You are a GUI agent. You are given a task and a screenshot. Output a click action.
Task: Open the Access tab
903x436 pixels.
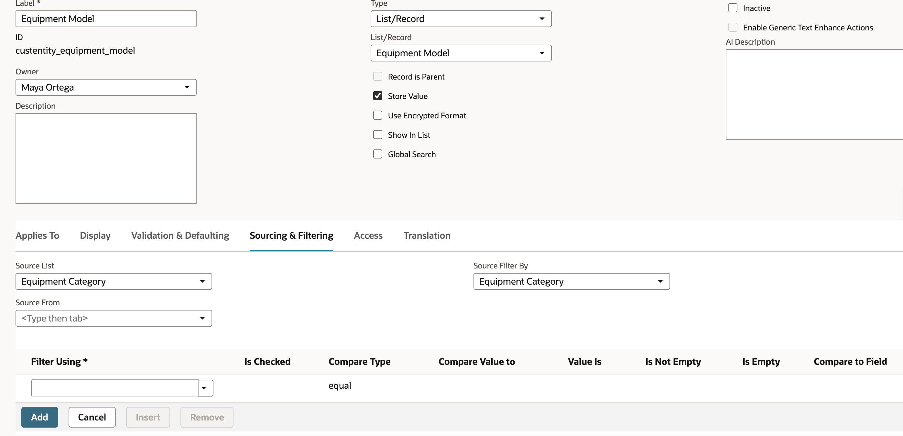368,235
